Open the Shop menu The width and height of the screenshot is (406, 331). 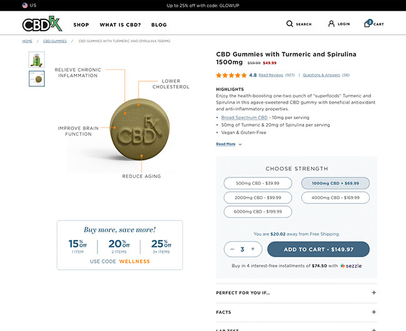(x=81, y=25)
